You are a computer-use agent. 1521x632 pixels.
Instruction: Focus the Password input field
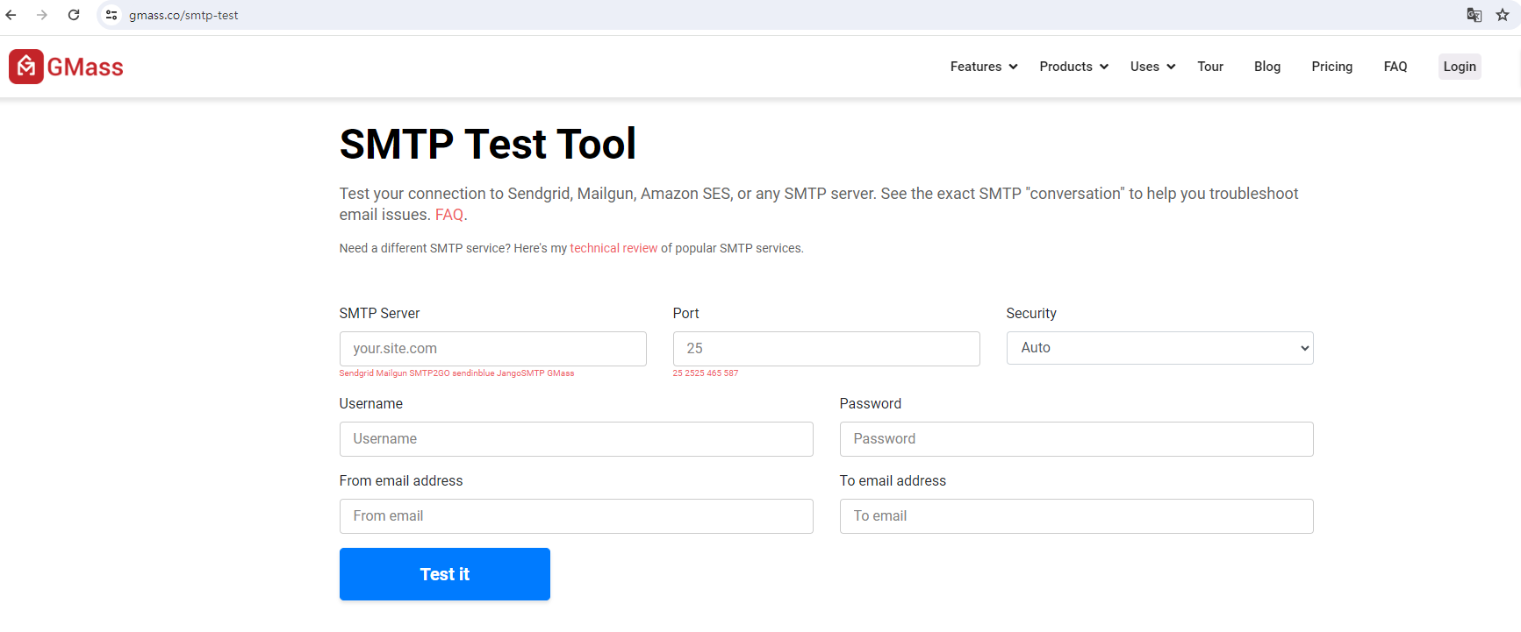point(1077,439)
